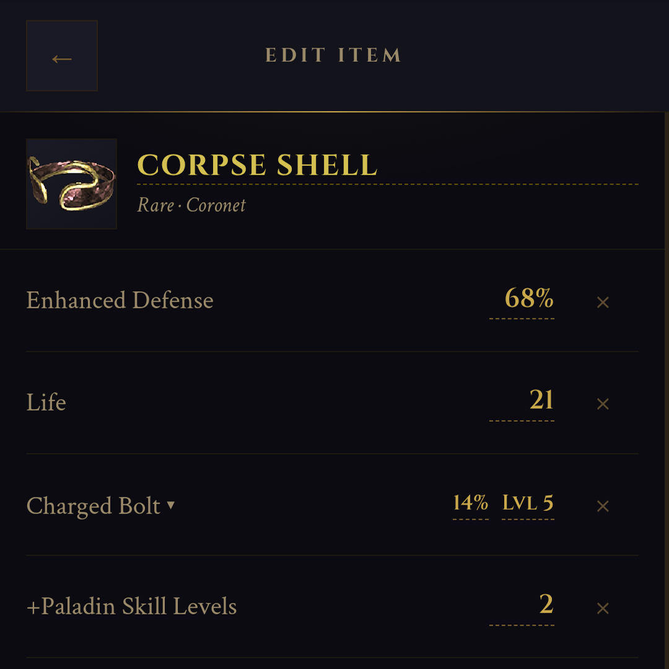Select the +Paladin Skill Levels label
669x669 pixels.
[x=132, y=606]
